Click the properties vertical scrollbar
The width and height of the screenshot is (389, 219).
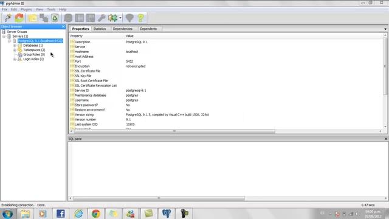tap(385, 66)
